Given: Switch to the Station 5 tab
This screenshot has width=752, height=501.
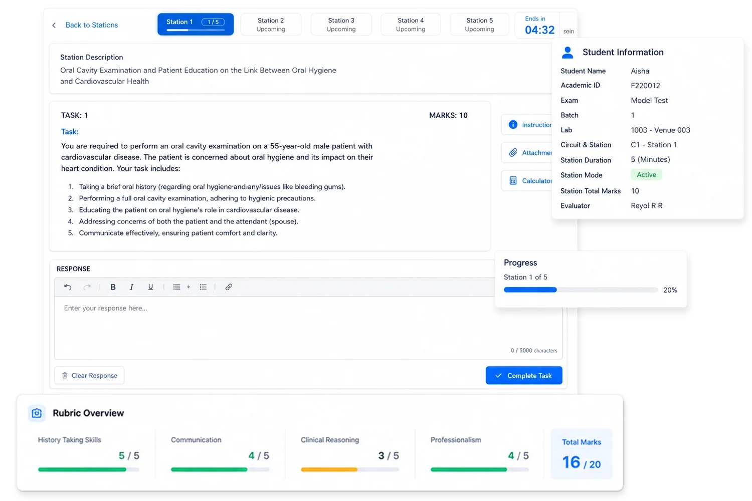Looking at the screenshot, I should (479, 25).
